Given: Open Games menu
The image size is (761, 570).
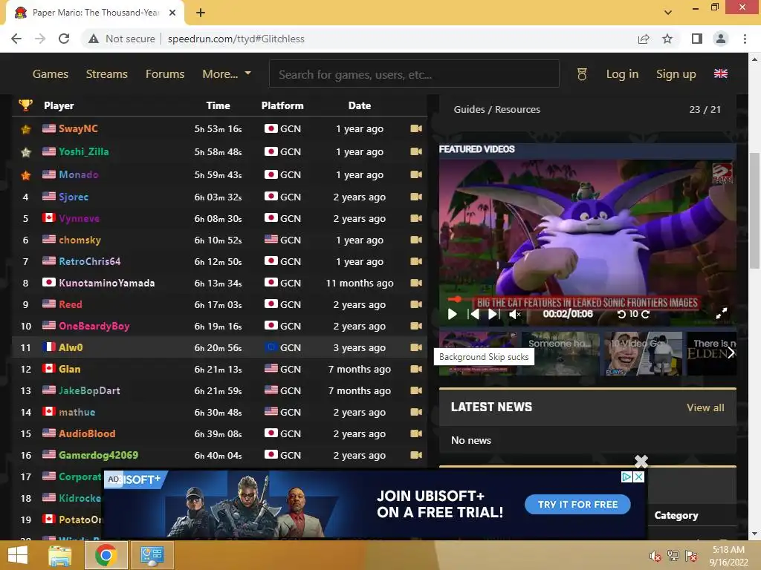Looking at the screenshot, I should [51, 74].
